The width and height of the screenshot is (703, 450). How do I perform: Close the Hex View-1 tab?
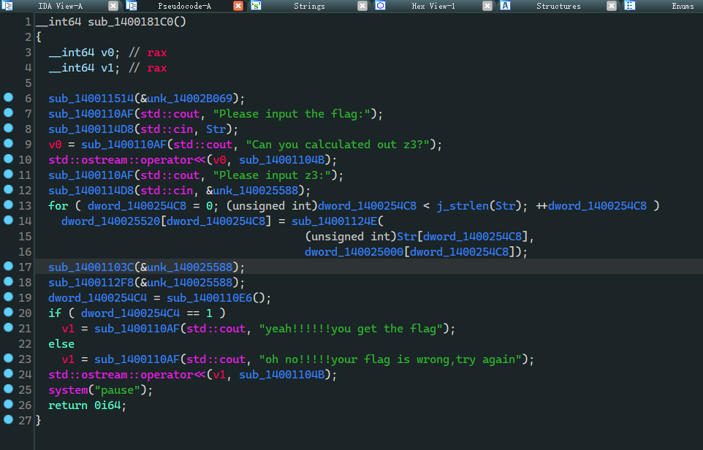click(x=487, y=6)
